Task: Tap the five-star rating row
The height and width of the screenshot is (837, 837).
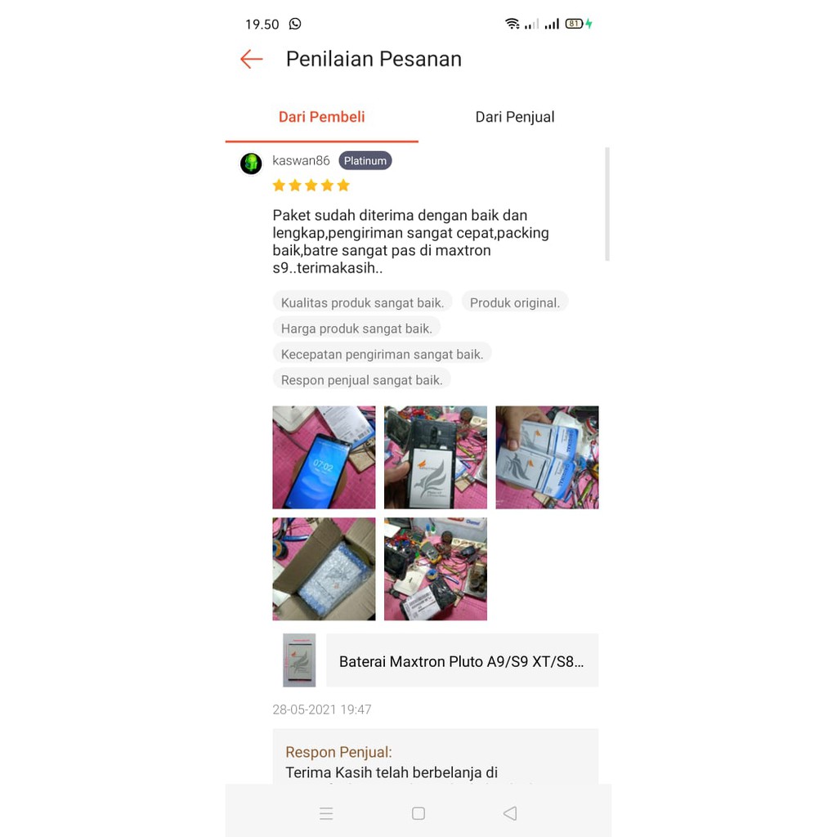Action: pyautogui.click(x=311, y=186)
